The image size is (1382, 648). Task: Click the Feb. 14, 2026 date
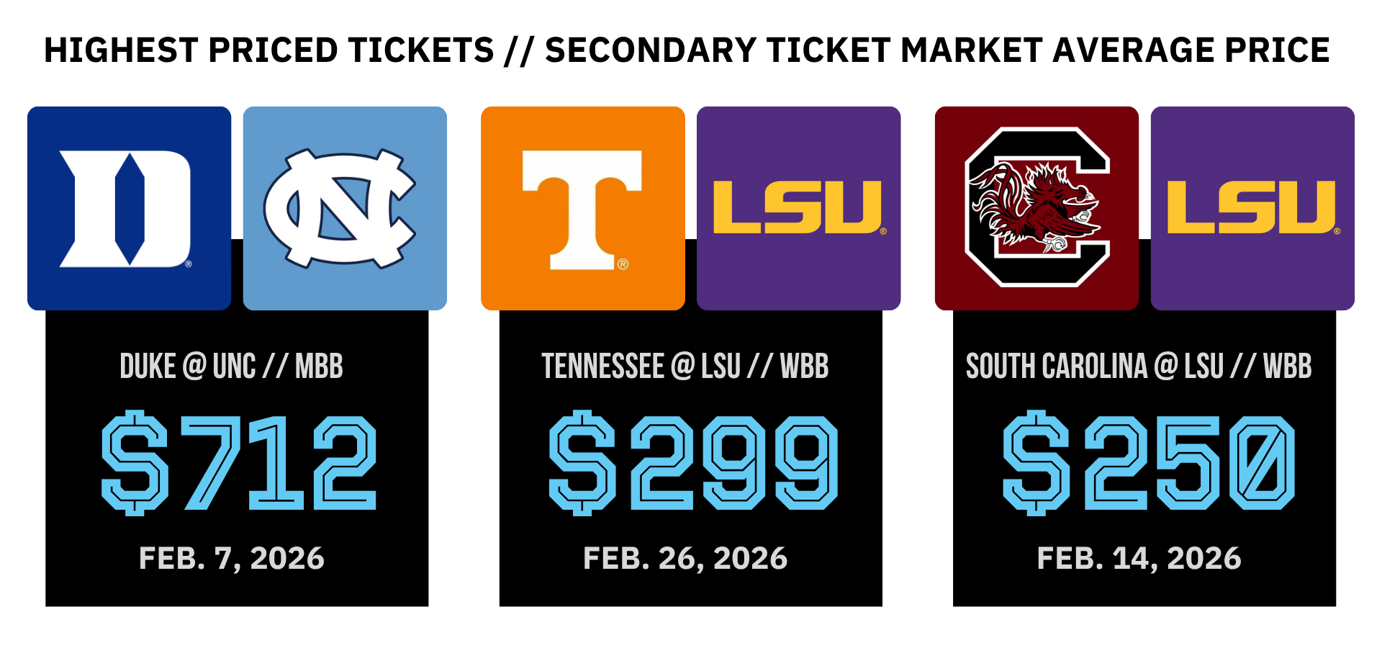click(1139, 559)
